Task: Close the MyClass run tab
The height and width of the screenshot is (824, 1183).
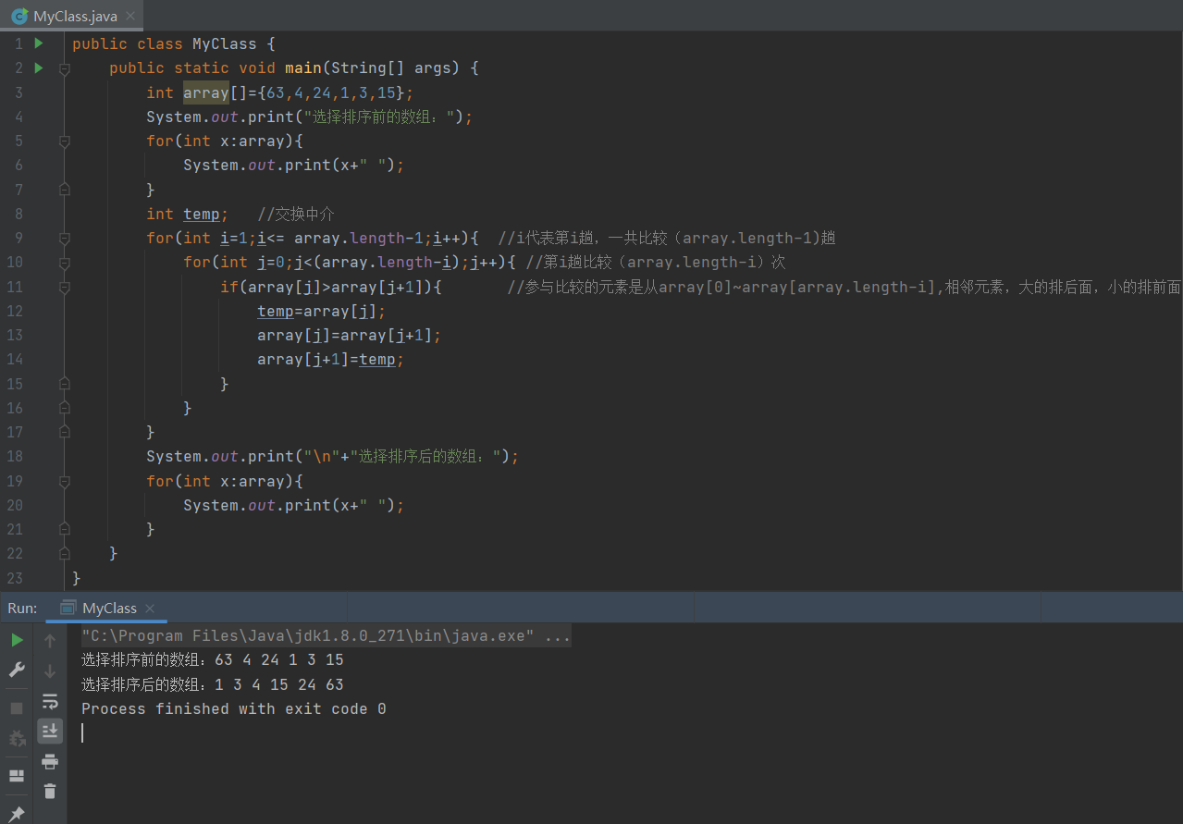Action: point(150,609)
